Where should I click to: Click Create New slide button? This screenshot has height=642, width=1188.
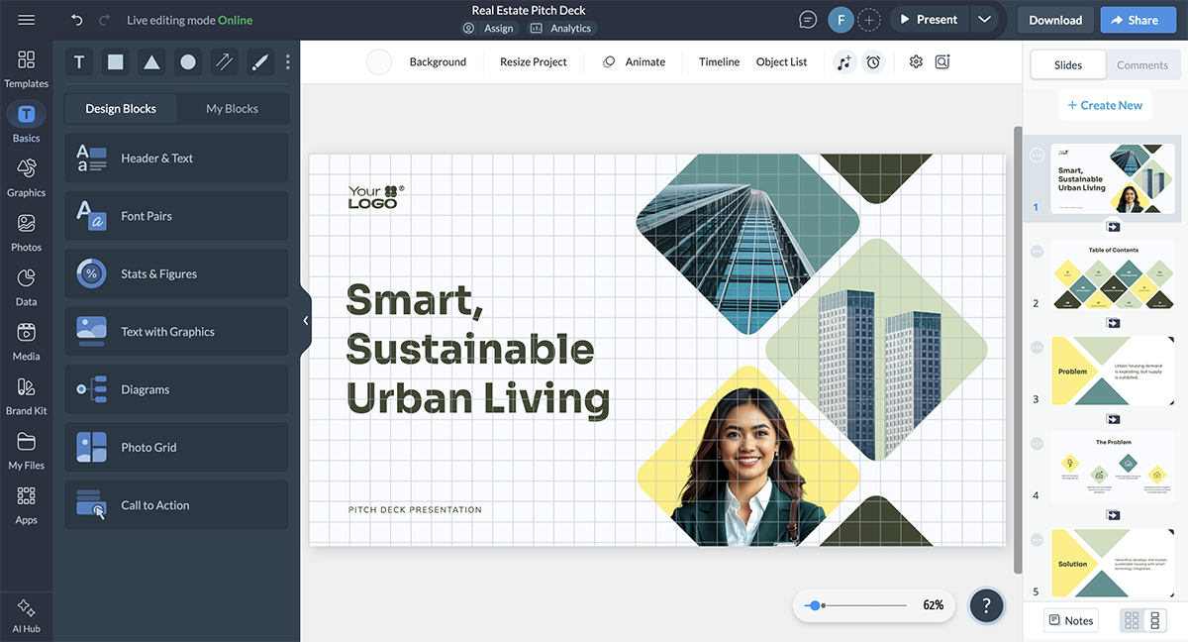tap(1104, 105)
